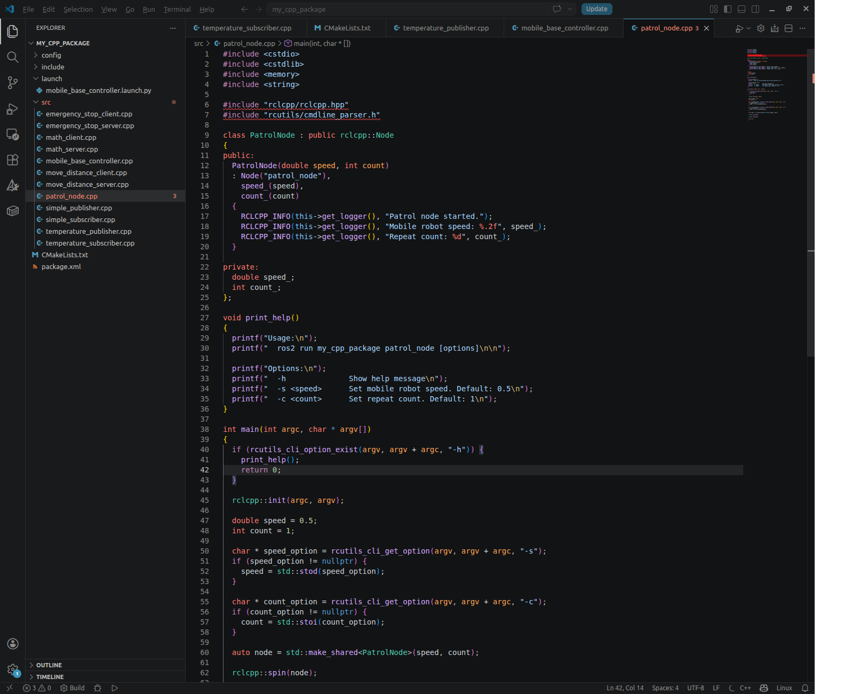Open notifications via the bell icon
852x694 pixels.
[805, 688]
